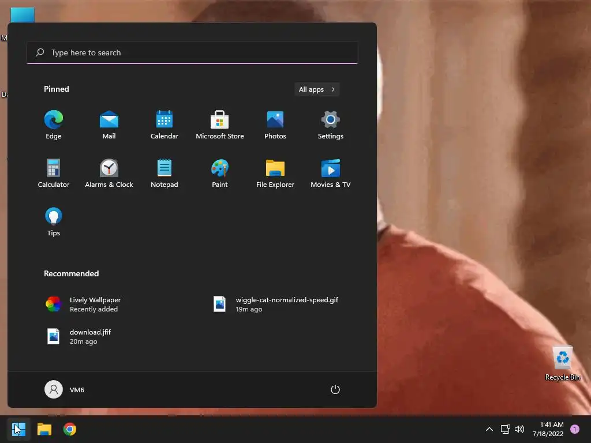Open Microsoft Store

[220, 125]
